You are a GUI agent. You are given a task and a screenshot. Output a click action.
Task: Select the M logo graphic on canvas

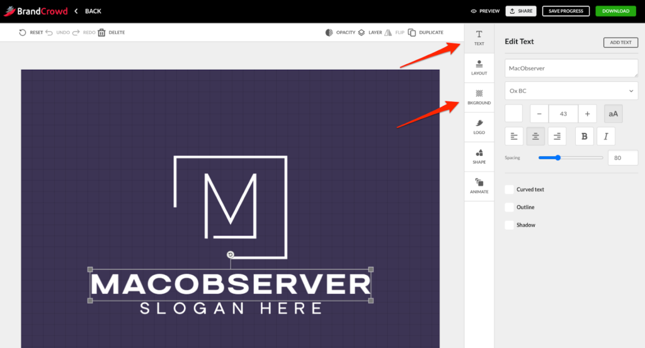[x=231, y=207]
